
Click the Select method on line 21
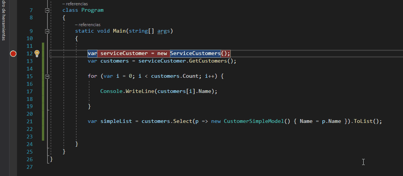[x=183, y=121]
